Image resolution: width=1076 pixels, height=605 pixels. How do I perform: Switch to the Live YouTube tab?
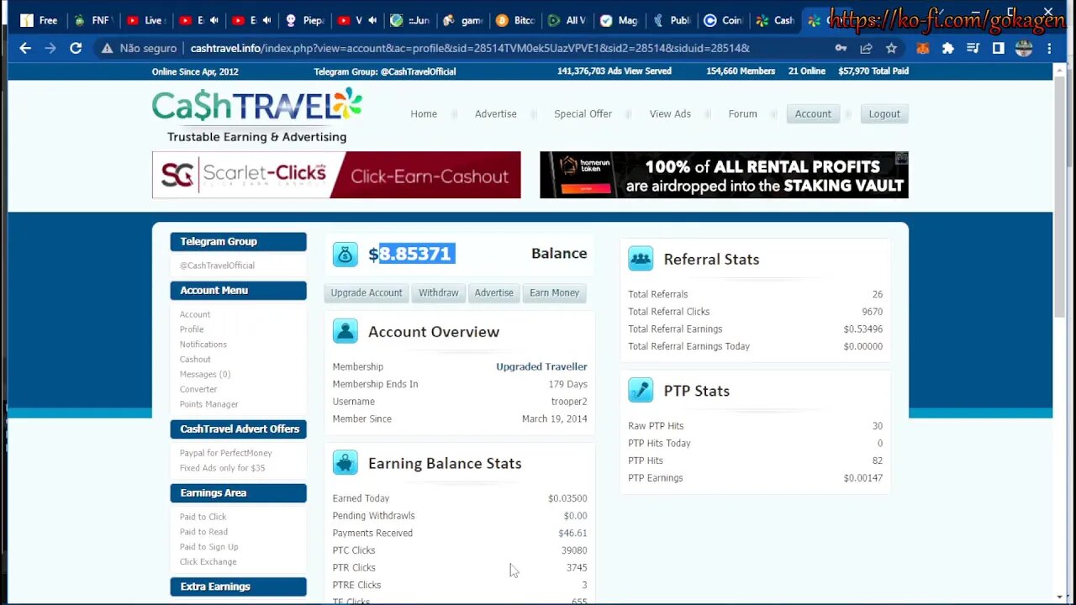(x=145, y=20)
